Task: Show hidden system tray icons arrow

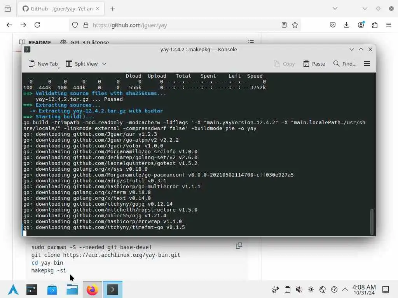Action: pos(345,289)
